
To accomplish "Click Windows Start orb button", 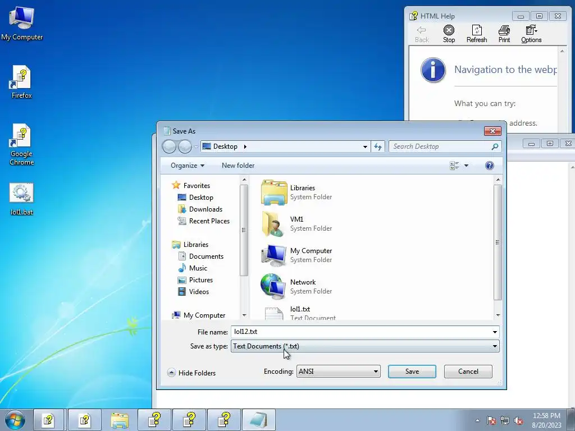I will point(15,420).
